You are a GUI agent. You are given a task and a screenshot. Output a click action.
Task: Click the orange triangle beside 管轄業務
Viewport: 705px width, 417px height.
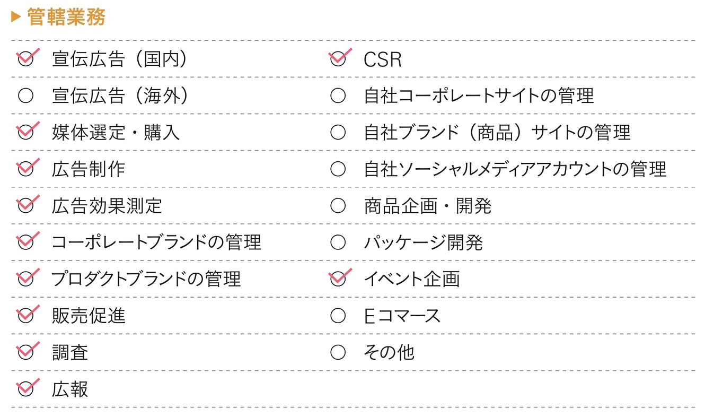15,17
